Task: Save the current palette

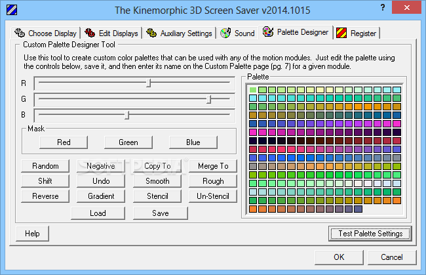Action: coord(161,213)
